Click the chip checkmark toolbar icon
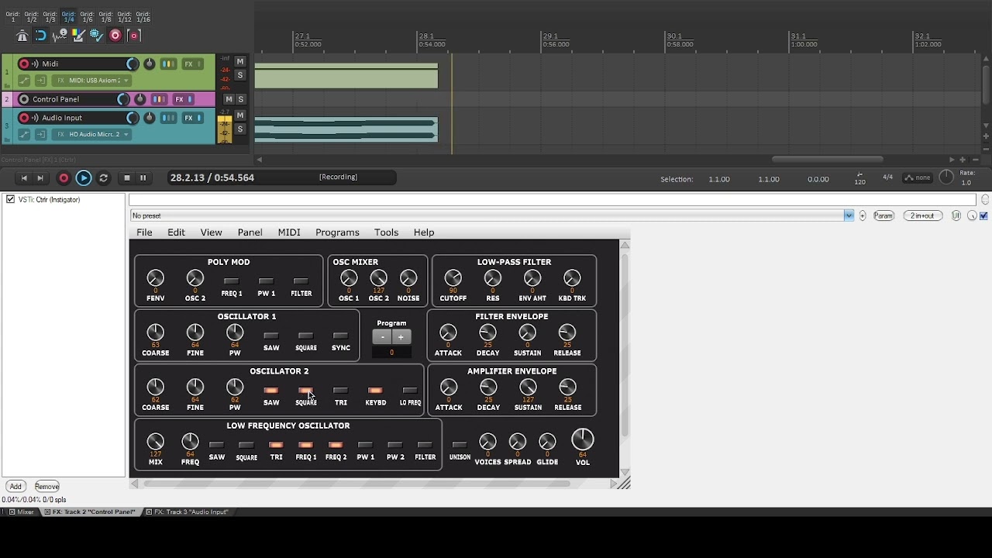Screen dimensions: 992x558 click(x=96, y=36)
